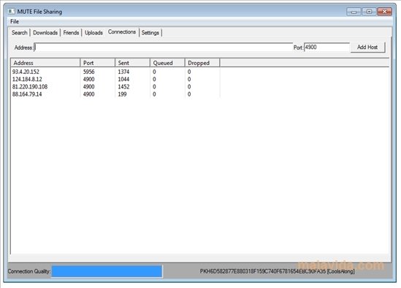Sort by the Port column header
Screen dimensions: 401x288
pos(97,63)
